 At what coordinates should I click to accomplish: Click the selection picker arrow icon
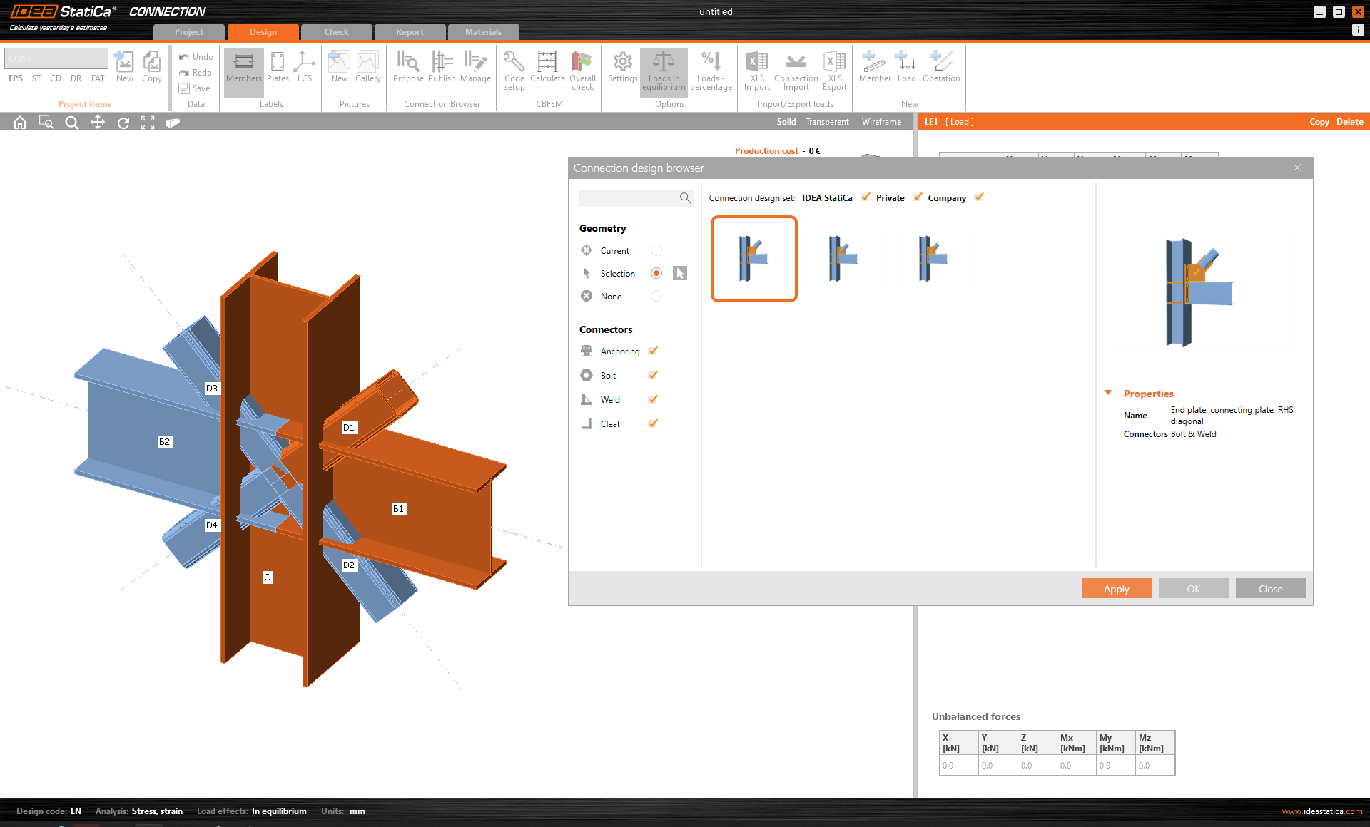pos(680,273)
